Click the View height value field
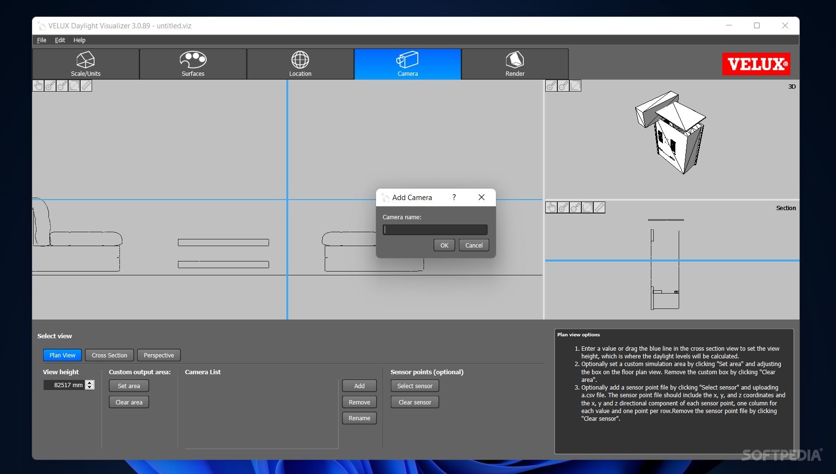Viewport: 836px width, 474px height. tap(64, 385)
